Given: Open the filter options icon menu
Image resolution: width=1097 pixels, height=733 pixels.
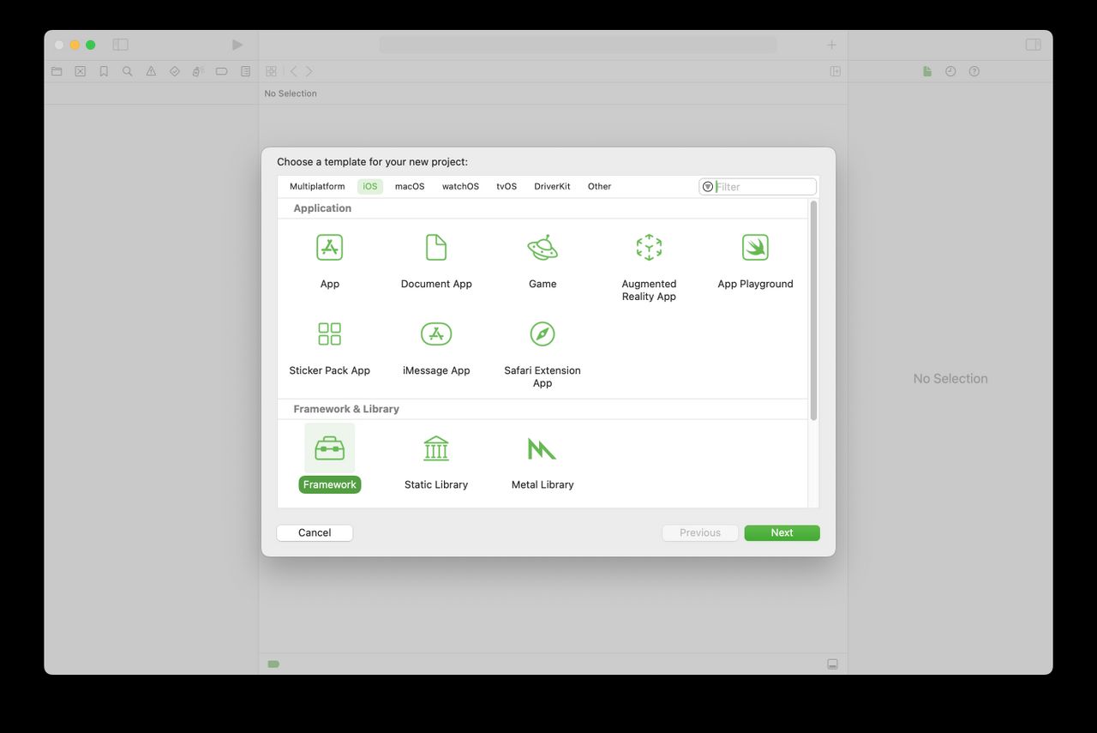Looking at the screenshot, I should pos(708,187).
